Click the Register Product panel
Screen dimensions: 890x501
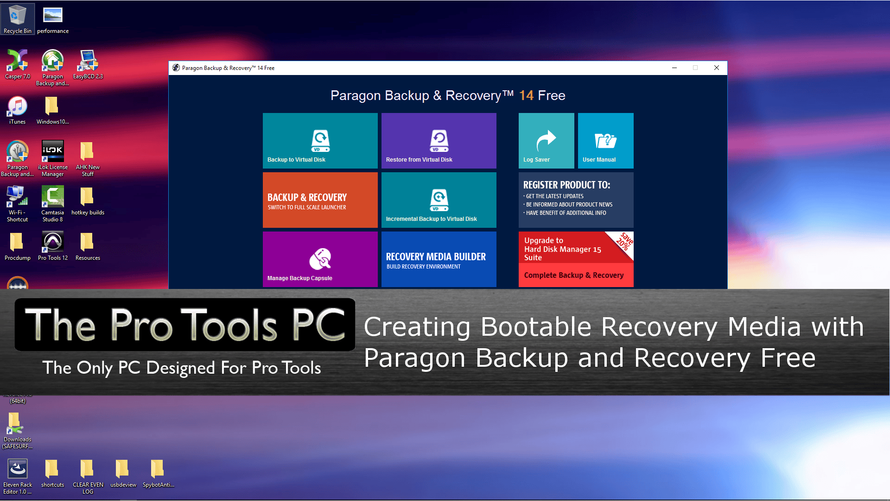coord(576,200)
